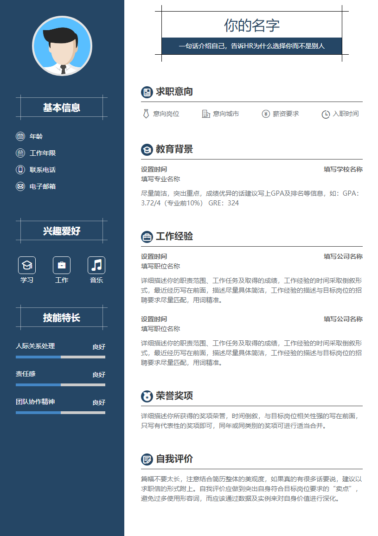
Task: Click the 荣誉奖项 heading text
Action: [174, 396]
